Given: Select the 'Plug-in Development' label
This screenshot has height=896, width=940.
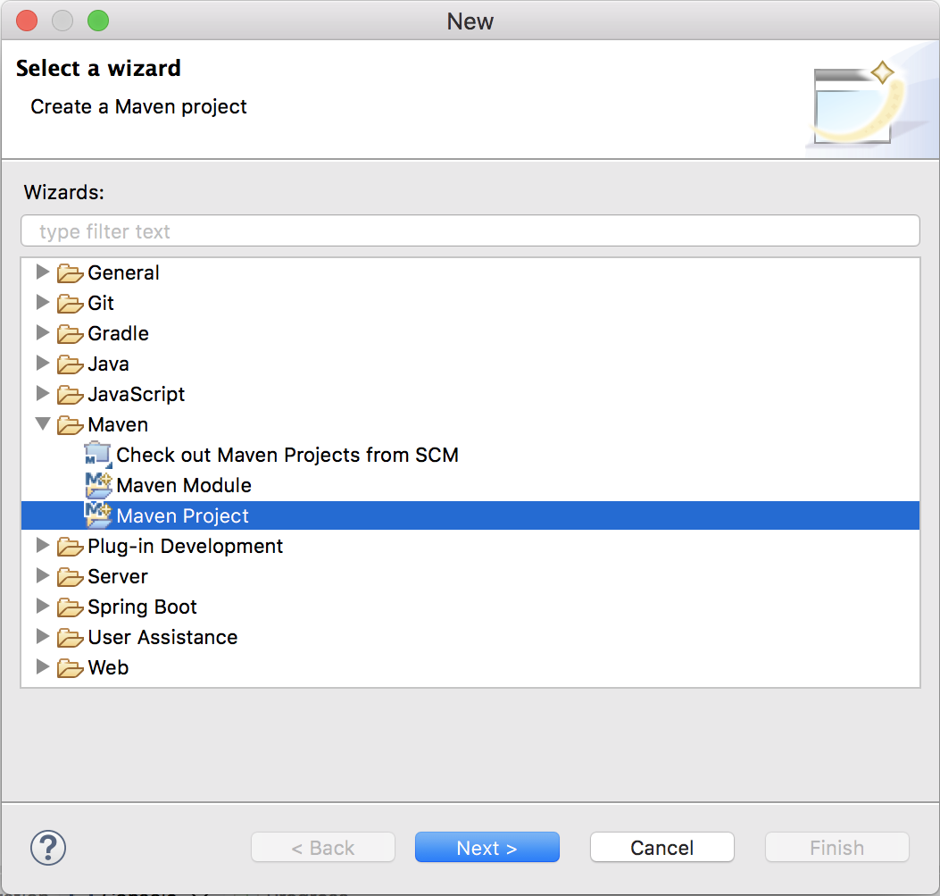Looking at the screenshot, I should coord(186,547).
